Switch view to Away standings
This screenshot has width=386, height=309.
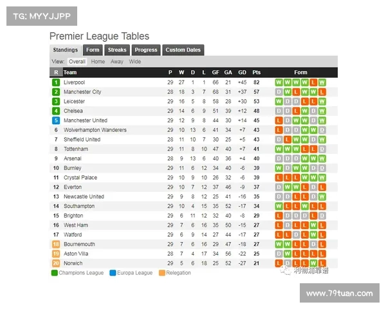pos(116,62)
